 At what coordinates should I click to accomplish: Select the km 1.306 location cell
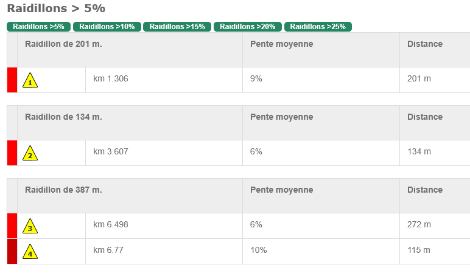click(x=164, y=80)
